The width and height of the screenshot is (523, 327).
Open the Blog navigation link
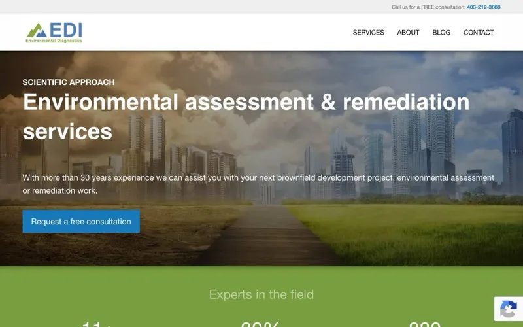click(441, 32)
